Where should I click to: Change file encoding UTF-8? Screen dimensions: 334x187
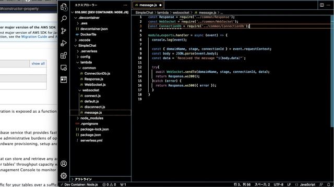278,185
